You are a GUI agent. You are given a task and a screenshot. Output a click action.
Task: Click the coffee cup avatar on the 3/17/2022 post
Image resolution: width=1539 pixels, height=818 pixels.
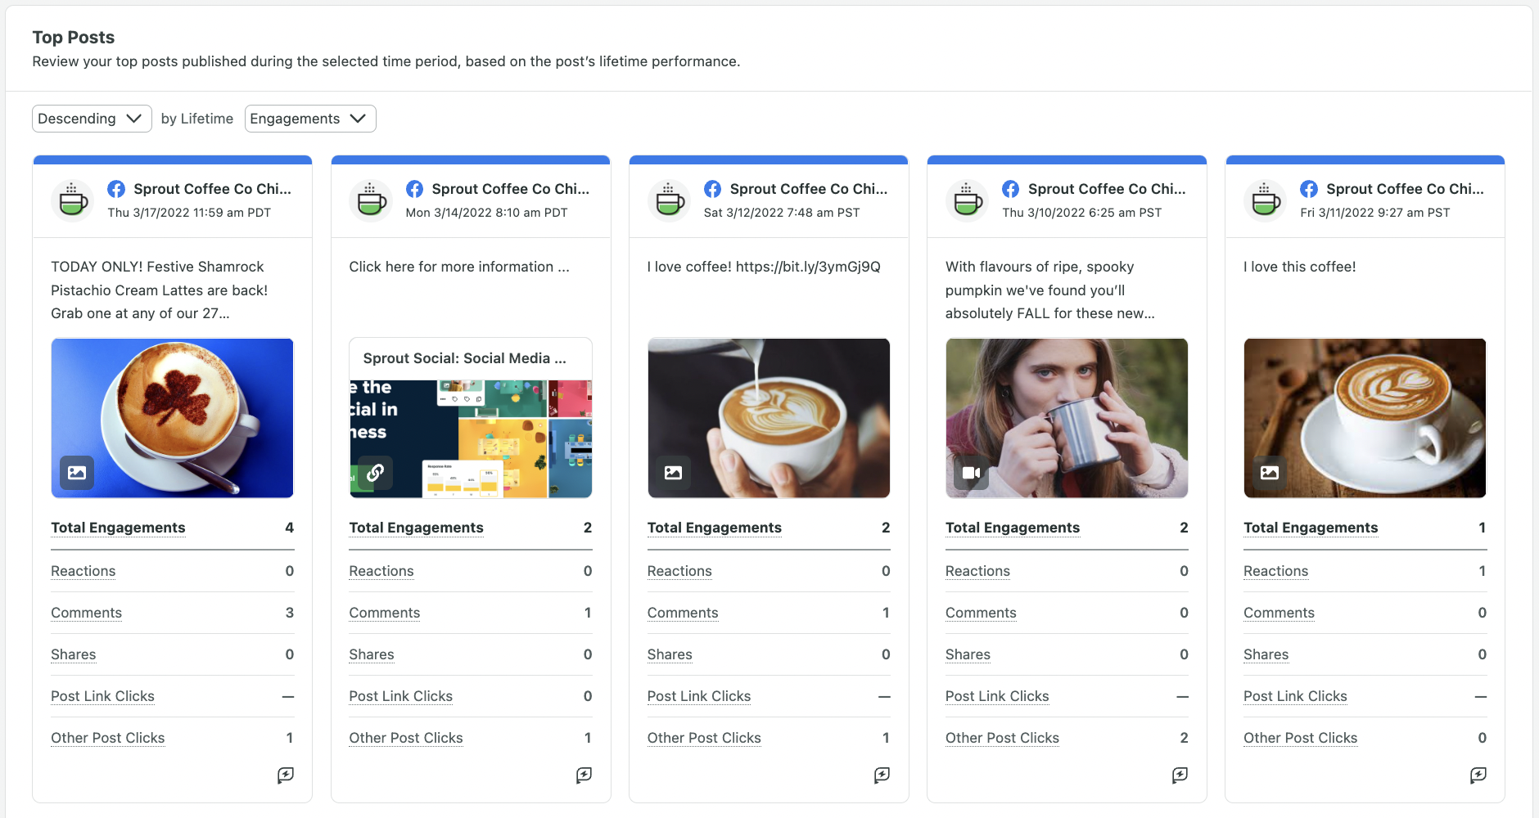[x=73, y=200]
